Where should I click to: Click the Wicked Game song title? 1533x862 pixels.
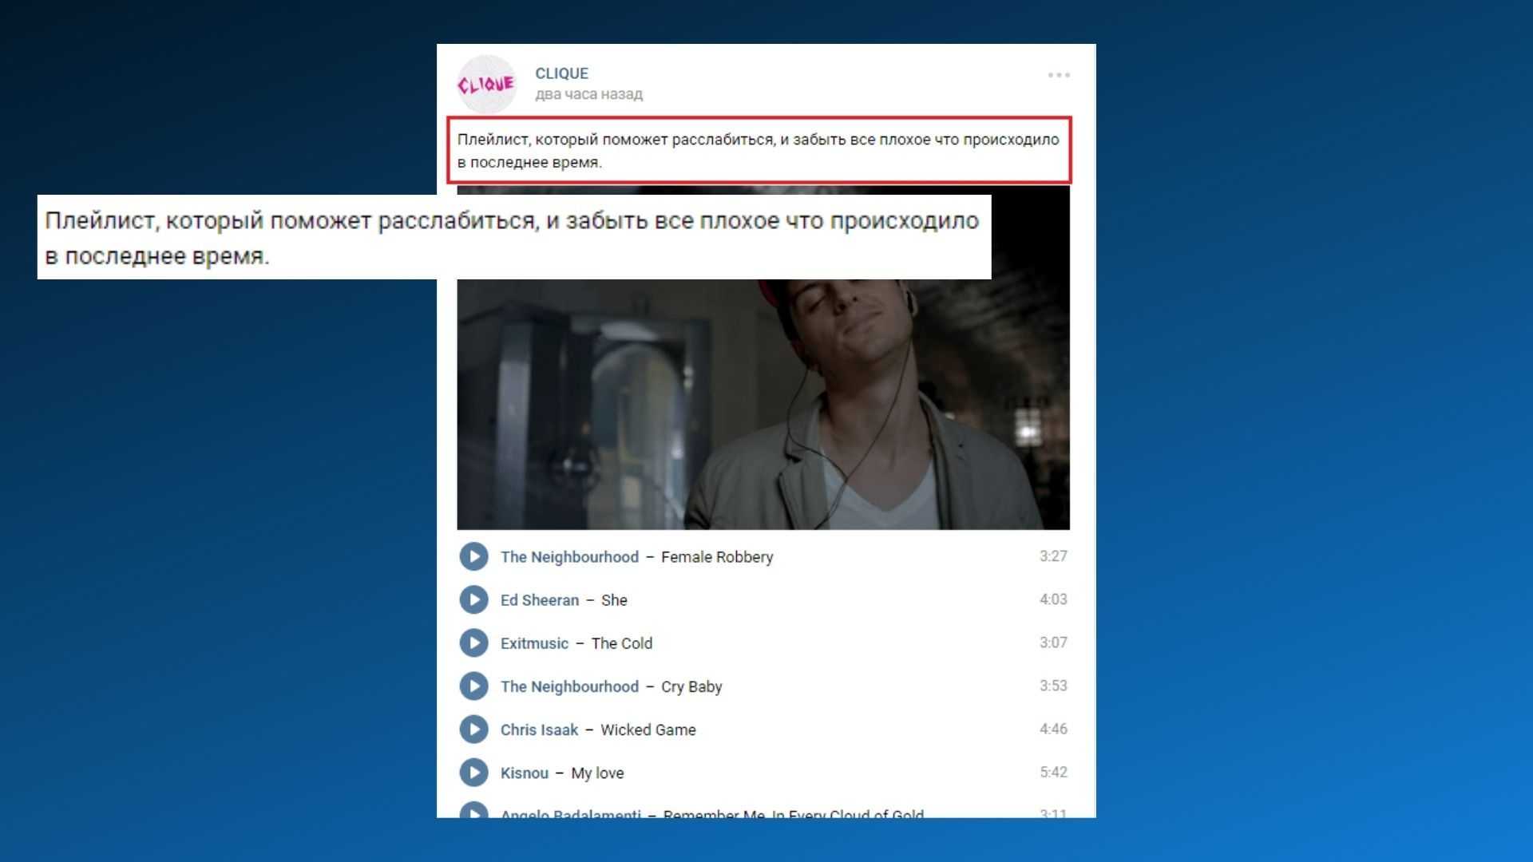point(648,730)
